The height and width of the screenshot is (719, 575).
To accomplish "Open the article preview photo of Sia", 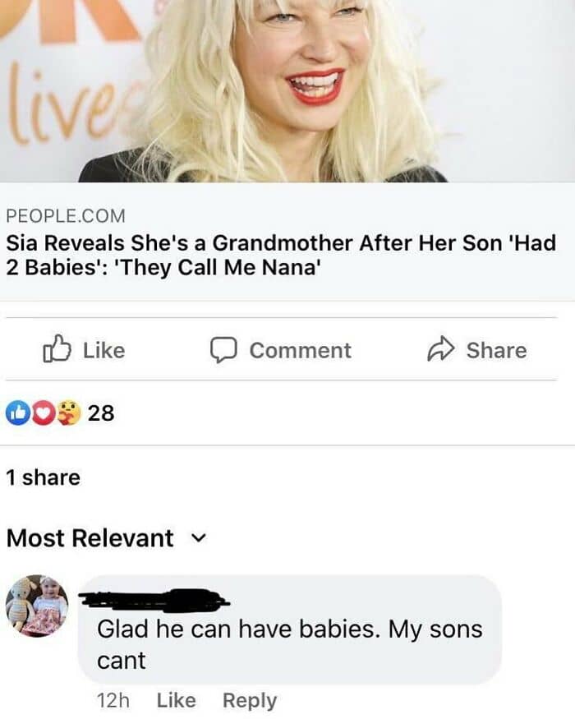I will pyautogui.click(x=287, y=90).
